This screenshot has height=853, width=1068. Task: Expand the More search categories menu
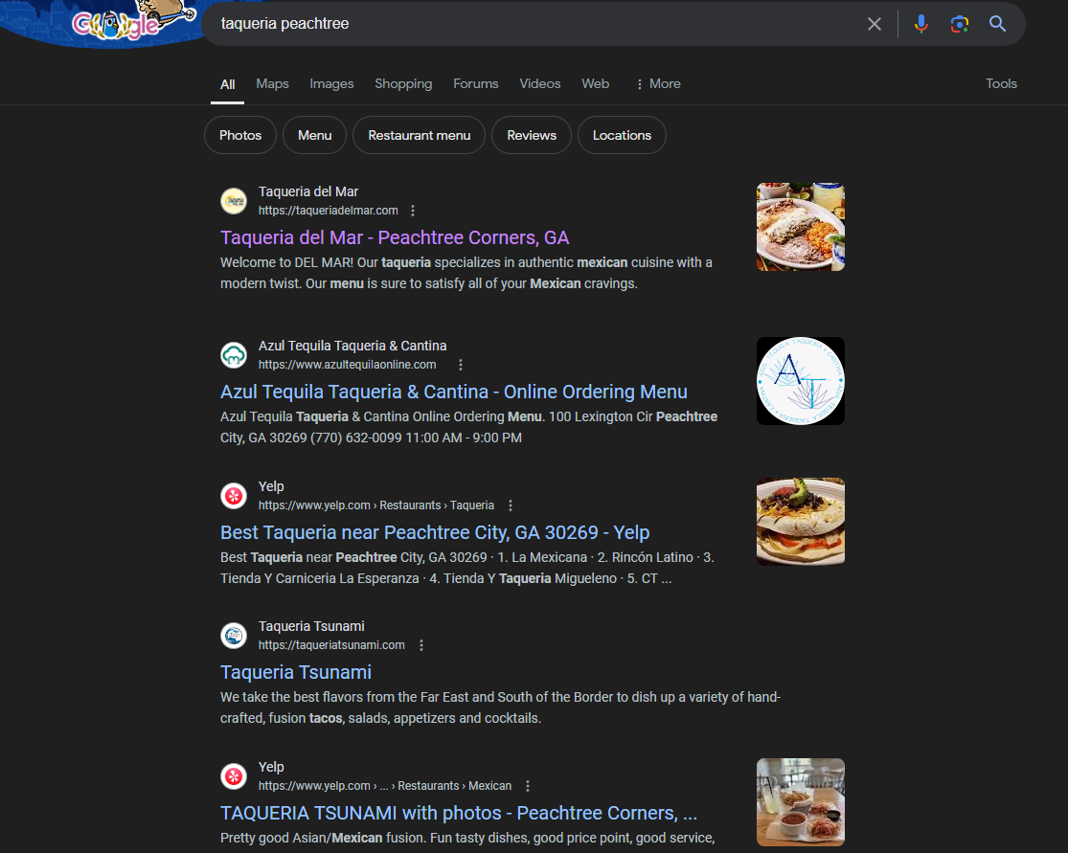pos(658,83)
